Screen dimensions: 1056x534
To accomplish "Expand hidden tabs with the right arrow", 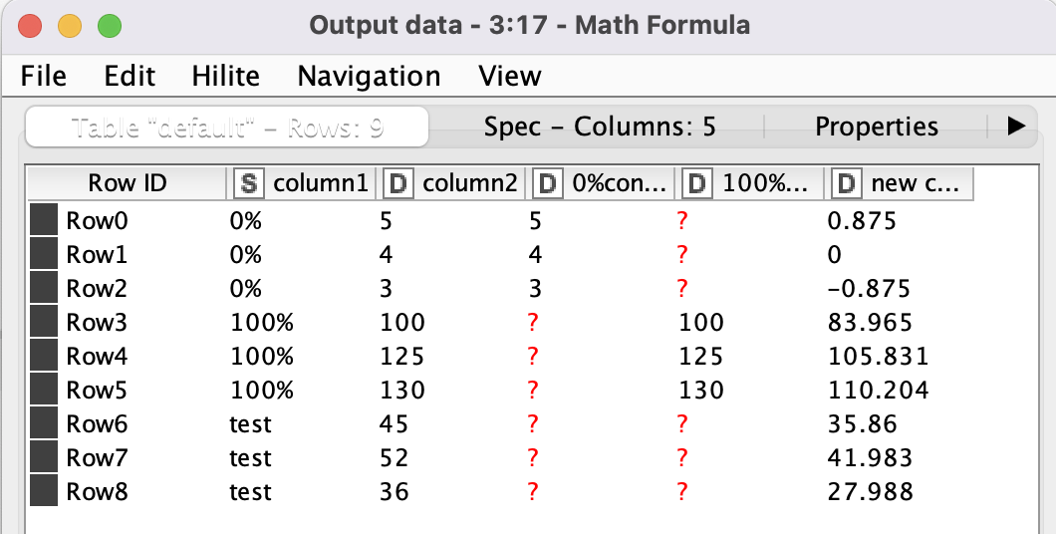I will click(x=1016, y=126).
